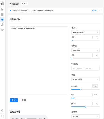Viewport: 104px width, 119px height.
Task: Click the speed value box
Action: point(95,86)
